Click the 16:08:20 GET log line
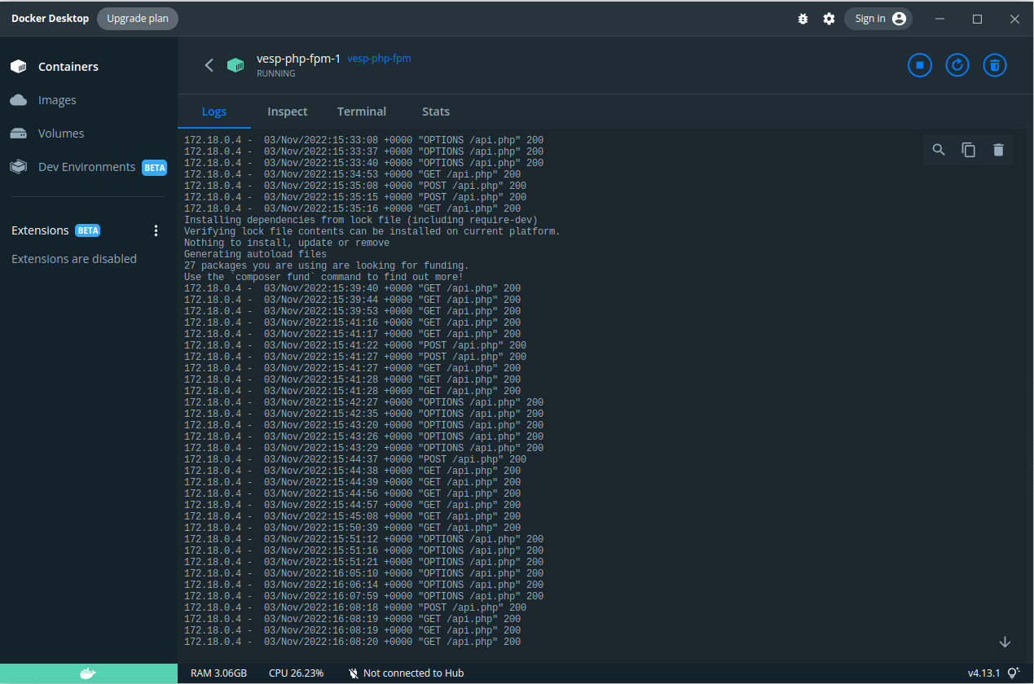The image size is (1034, 684). [352, 642]
